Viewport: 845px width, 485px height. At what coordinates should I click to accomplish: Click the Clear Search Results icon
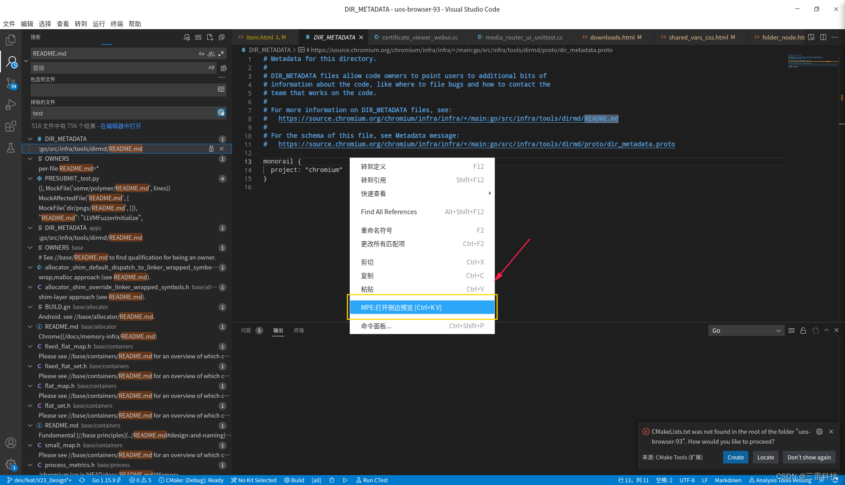(198, 38)
